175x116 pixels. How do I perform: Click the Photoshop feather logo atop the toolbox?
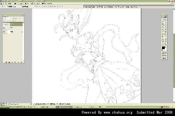164,17
